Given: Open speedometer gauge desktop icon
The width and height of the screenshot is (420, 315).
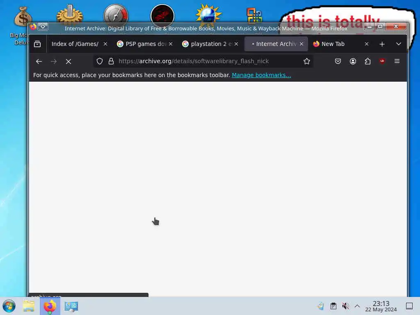Looking at the screenshot, I should tap(116, 14).
